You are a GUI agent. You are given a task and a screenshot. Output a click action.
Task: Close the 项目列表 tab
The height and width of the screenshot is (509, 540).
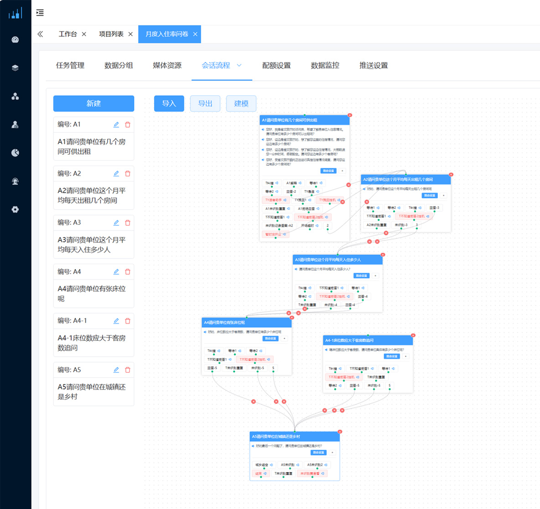pos(130,34)
